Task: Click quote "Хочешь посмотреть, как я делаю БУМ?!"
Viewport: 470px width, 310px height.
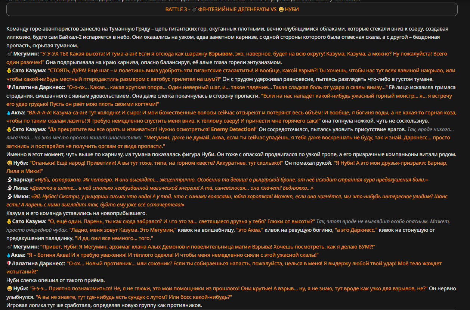Action: point(324,247)
